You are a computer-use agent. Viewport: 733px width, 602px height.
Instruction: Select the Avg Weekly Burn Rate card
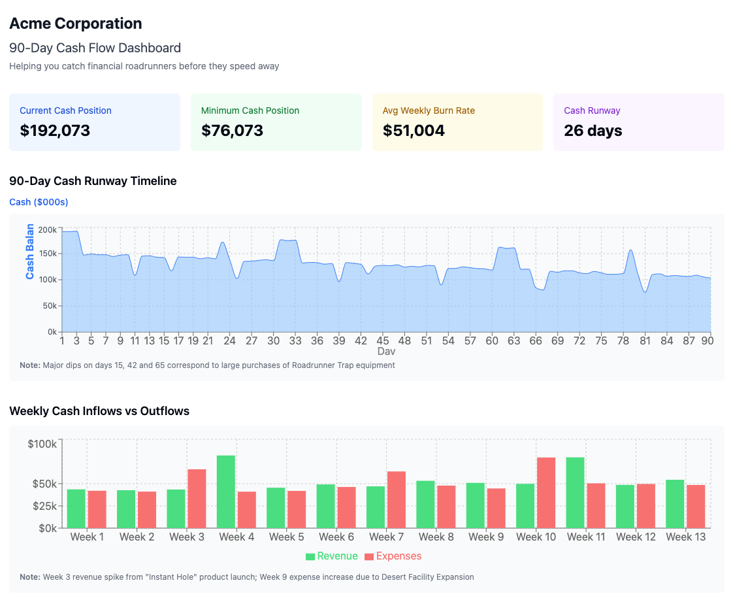[457, 122]
